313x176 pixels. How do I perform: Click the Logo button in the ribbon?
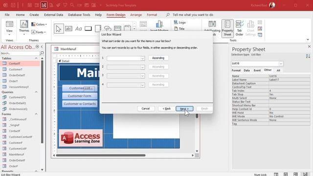coord(180,22)
